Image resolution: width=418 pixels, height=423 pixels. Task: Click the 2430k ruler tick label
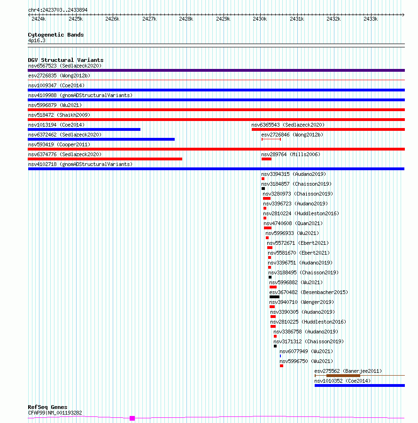coord(260,19)
